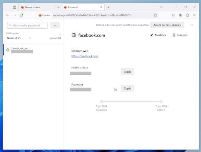Close the Password tab

click(x=101, y=7)
